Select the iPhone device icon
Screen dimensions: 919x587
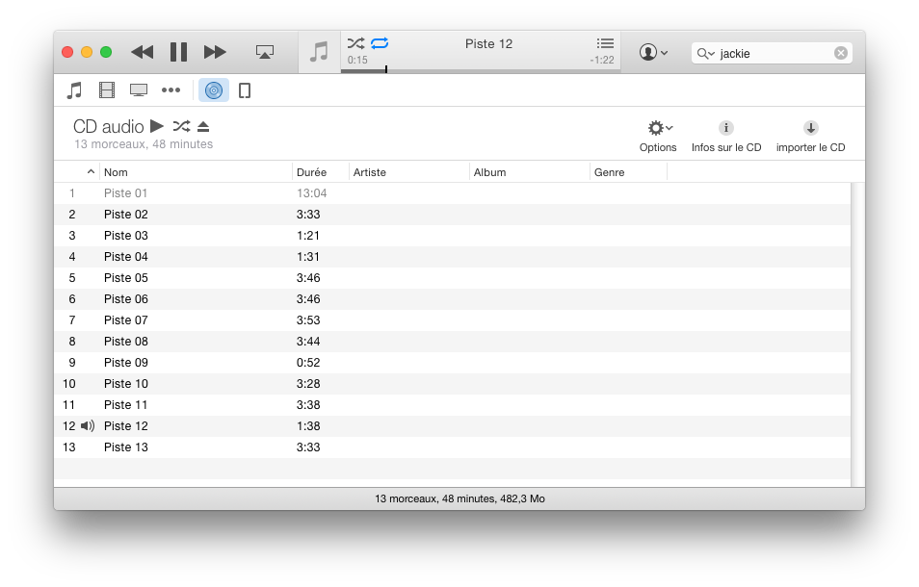pos(245,90)
